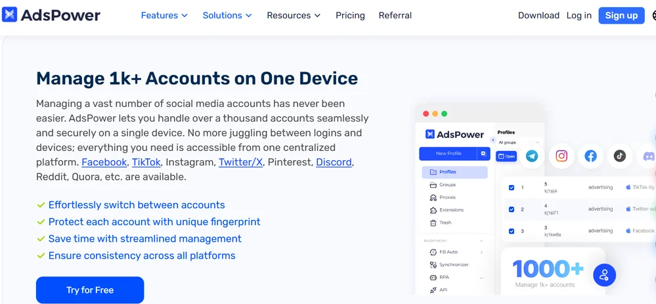Viewport: 656px width, 304px height.
Task: Click the "kj1kw6a" profile ID
Action: point(552,234)
